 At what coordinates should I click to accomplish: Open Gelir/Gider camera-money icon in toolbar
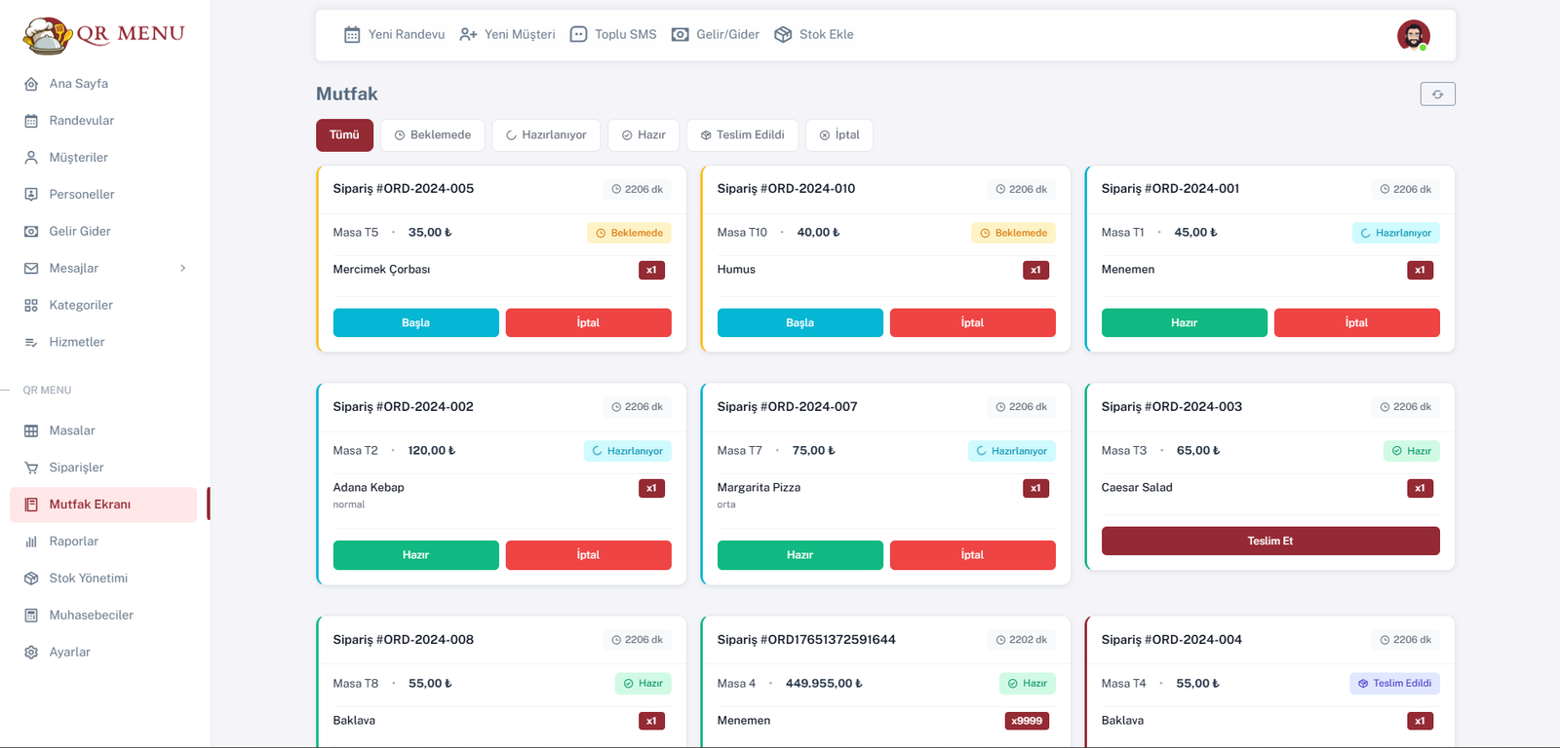pos(681,35)
